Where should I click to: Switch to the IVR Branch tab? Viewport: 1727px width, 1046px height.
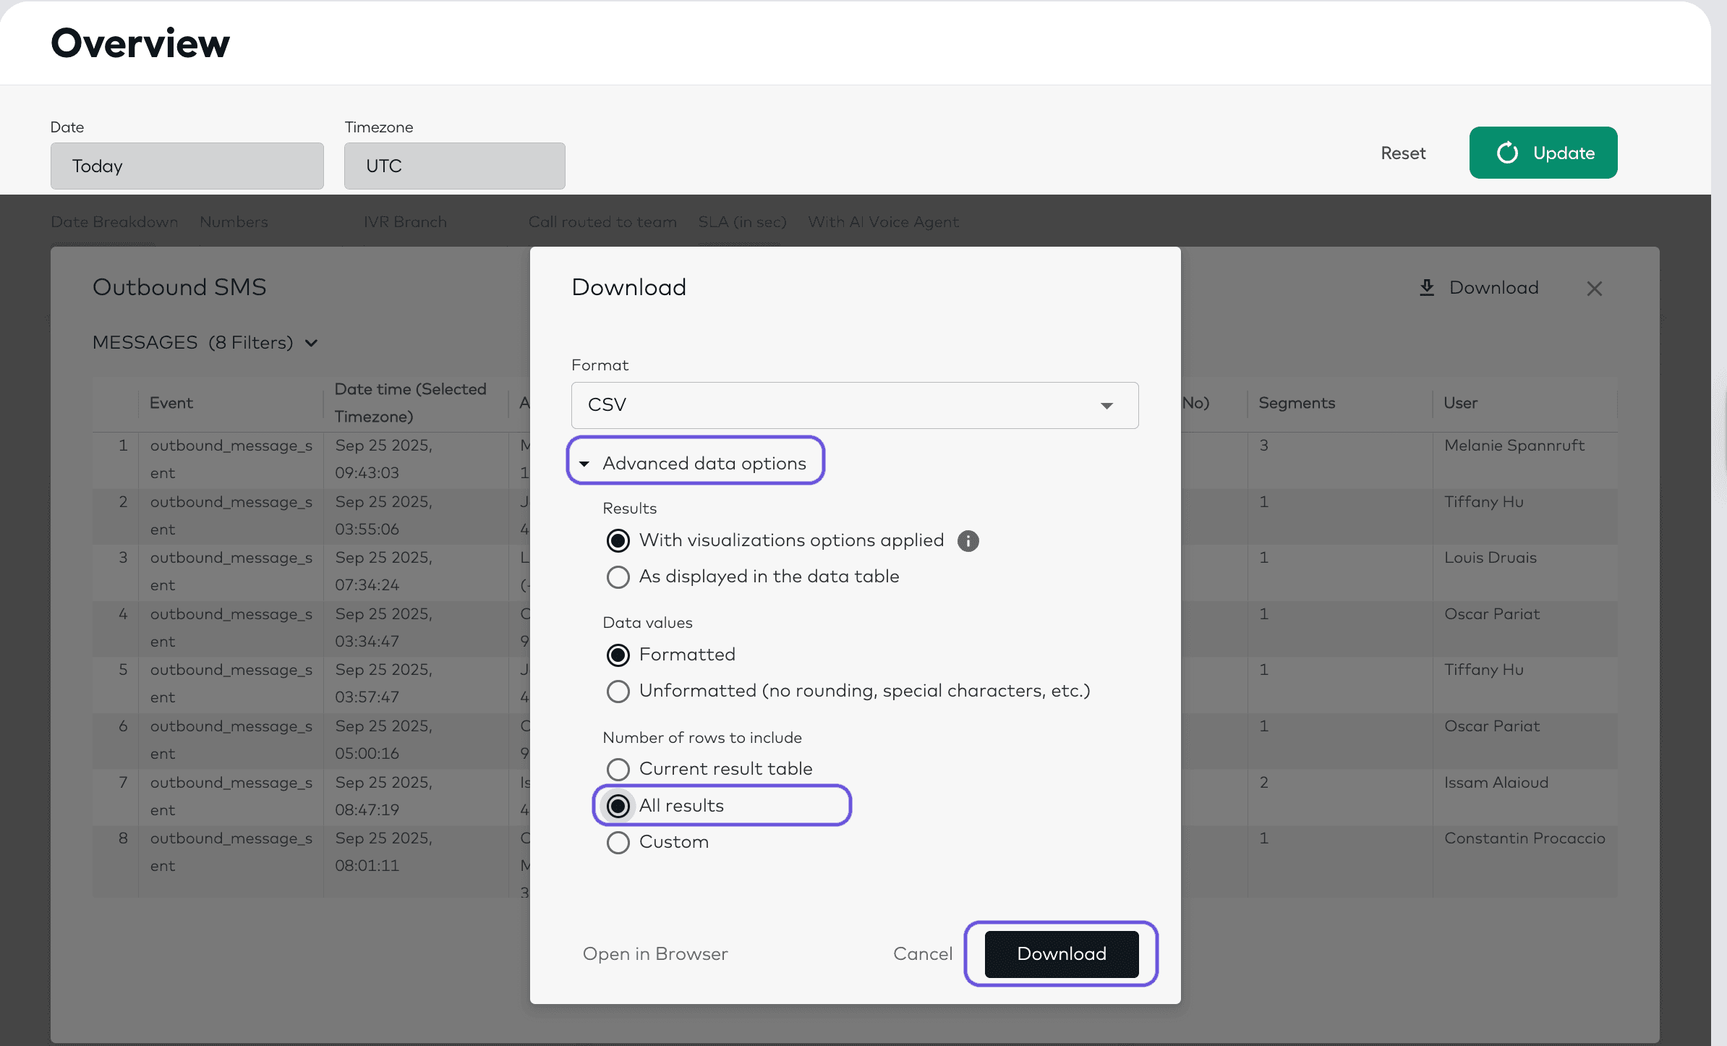point(405,222)
